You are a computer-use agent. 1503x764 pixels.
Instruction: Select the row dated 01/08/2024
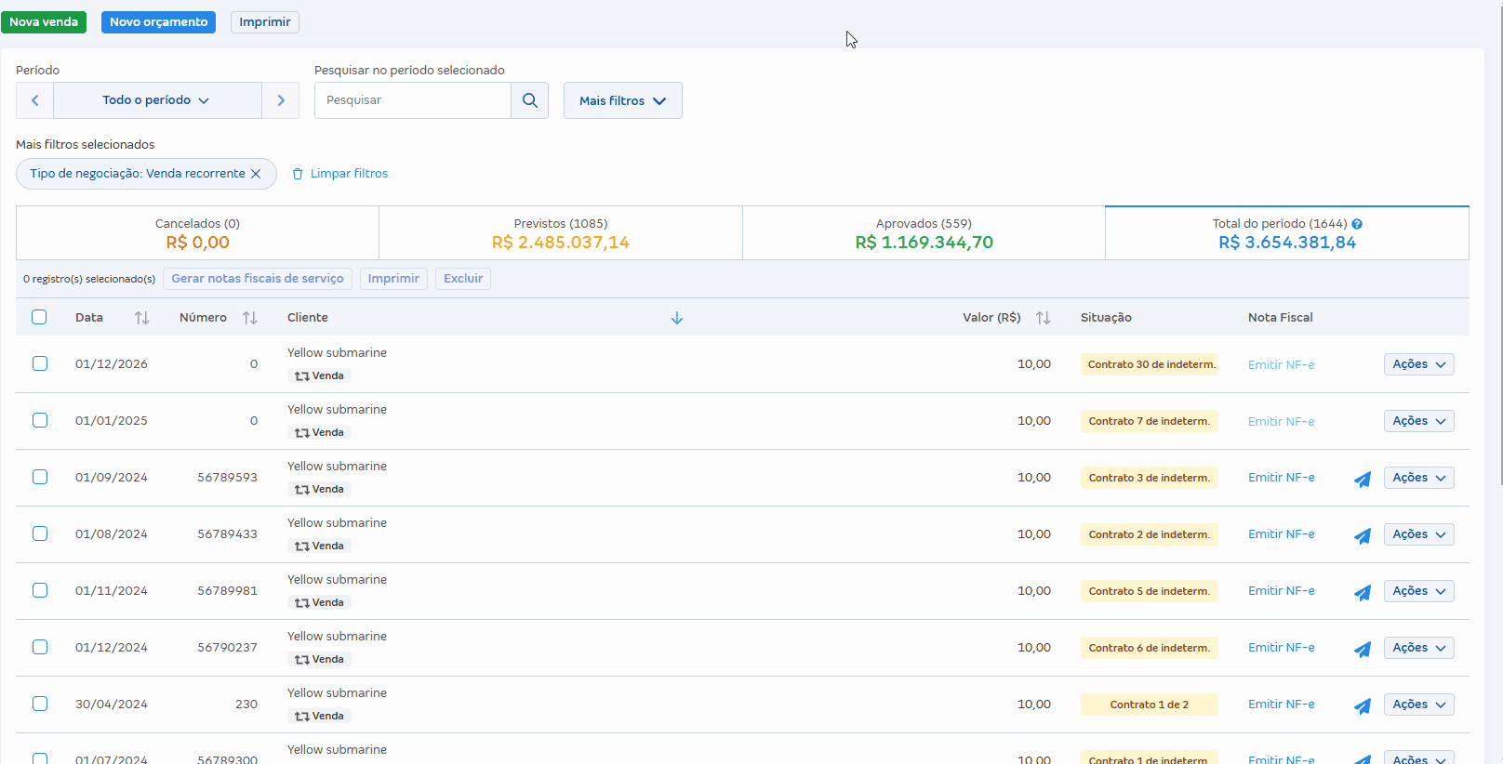tap(40, 533)
